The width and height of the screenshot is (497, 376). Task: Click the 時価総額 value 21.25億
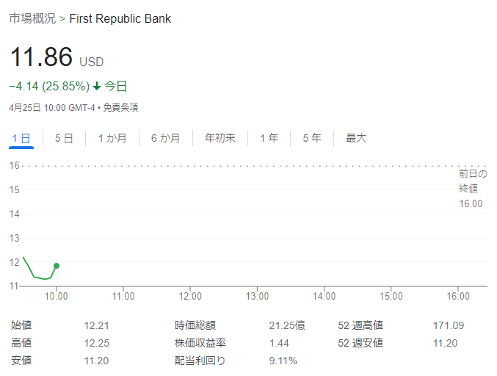pyautogui.click(x=287, y=325)
